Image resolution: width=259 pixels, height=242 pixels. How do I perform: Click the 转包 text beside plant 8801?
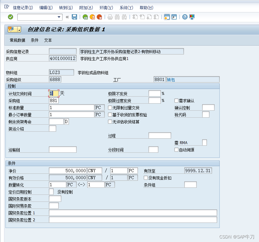pyautogui.click(x=171, y=80)
